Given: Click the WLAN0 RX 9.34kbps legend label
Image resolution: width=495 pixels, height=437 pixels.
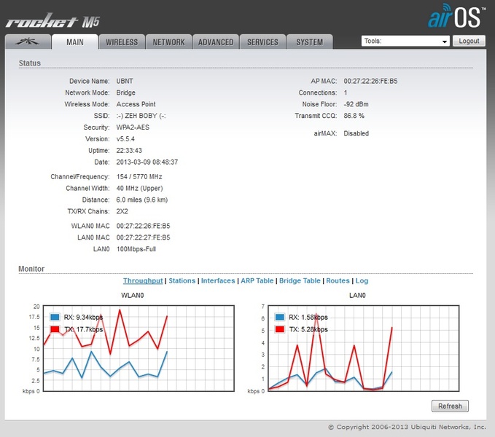Looking at the screenshot, I should [83, 317].
